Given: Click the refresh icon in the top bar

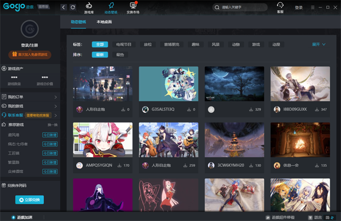Looking at the screenshot, I should [x=73, y=7].
